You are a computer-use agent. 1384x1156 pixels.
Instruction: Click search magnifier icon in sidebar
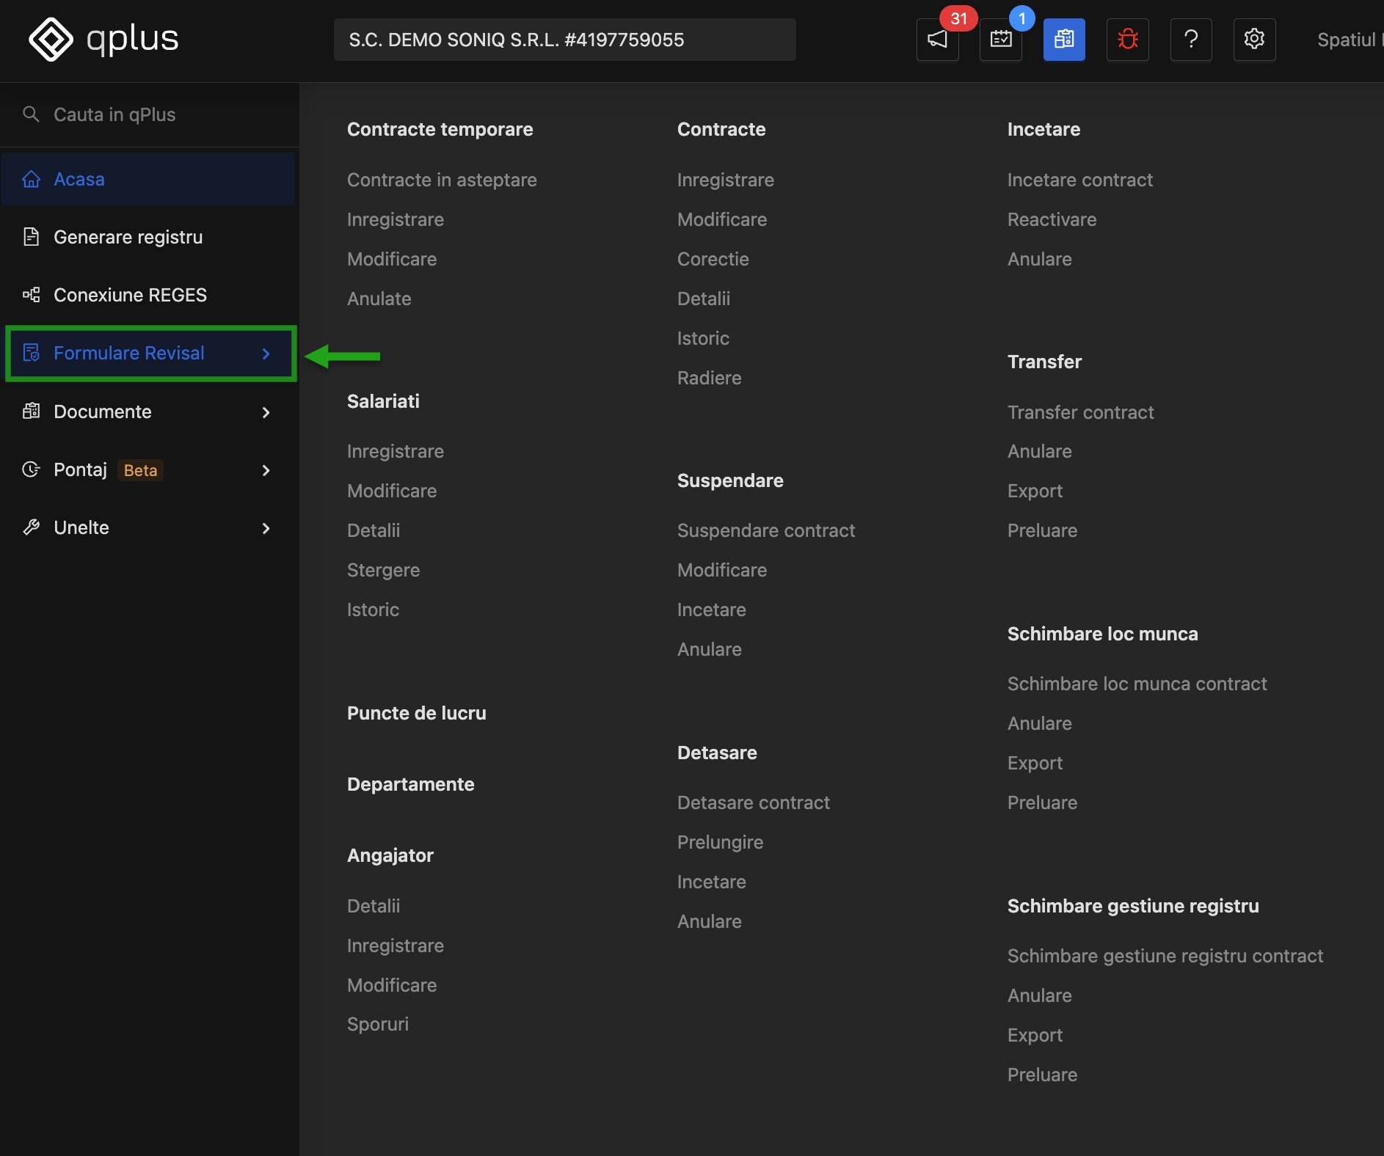[31, 114]
